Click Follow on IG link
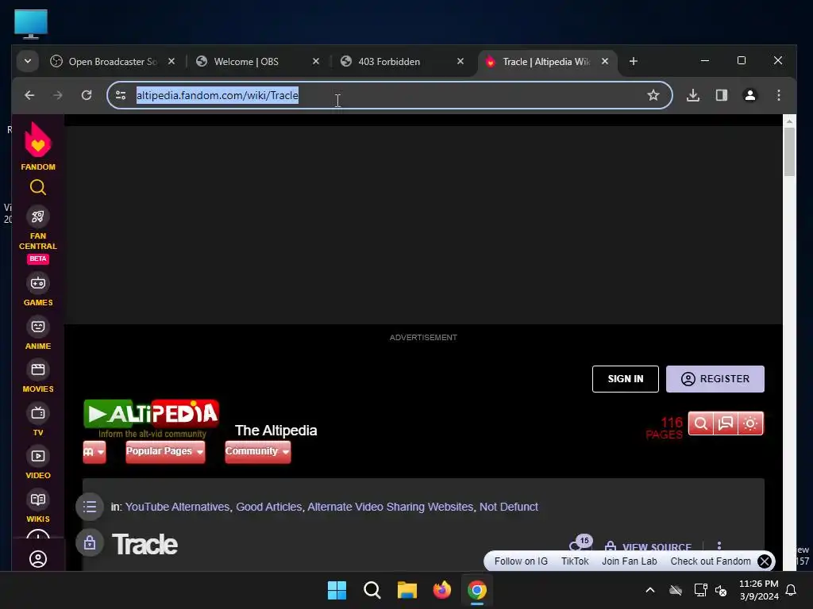The width and height of the screenshot is (813, 609). click(x=521, y=561)
